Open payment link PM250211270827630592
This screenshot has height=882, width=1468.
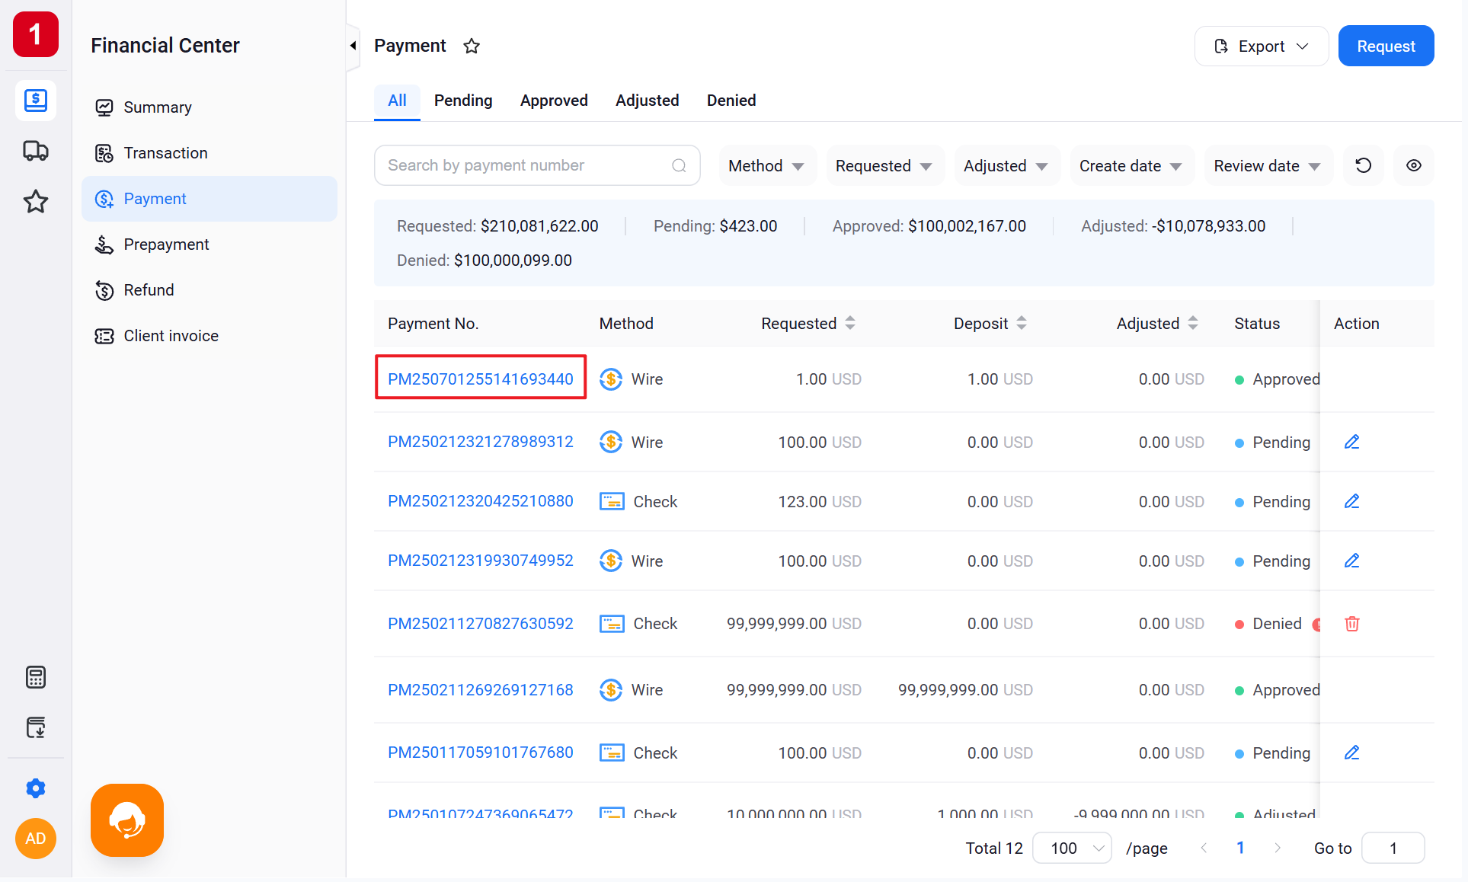481,624
